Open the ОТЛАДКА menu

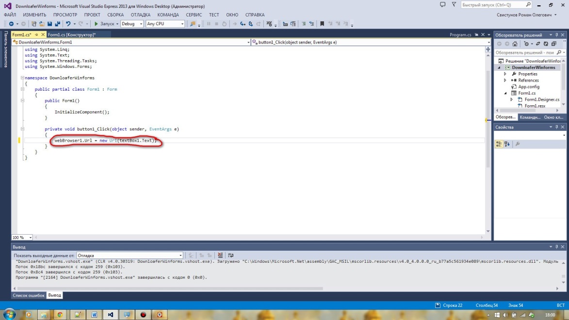[141, 15]
